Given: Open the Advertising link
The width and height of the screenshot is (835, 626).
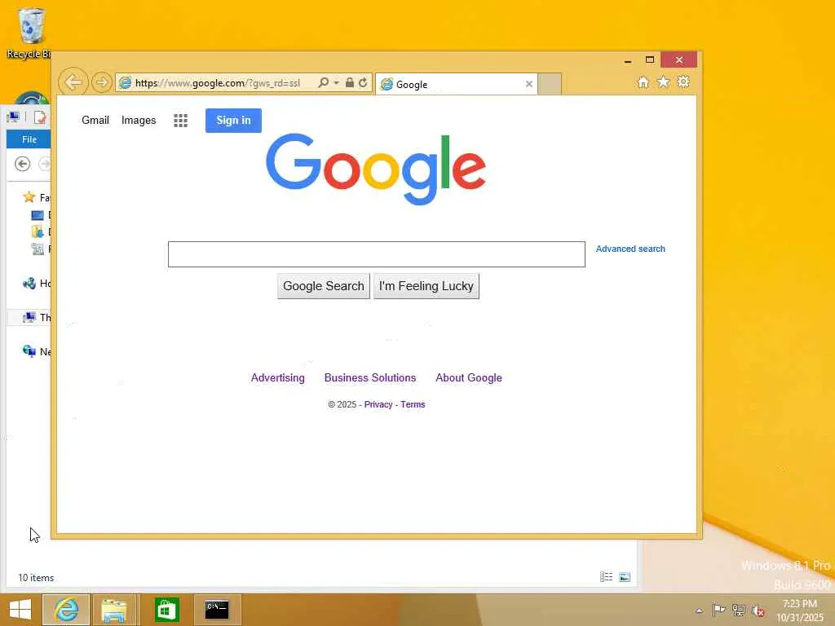Looking at the screenshot, I should point(278,377).
